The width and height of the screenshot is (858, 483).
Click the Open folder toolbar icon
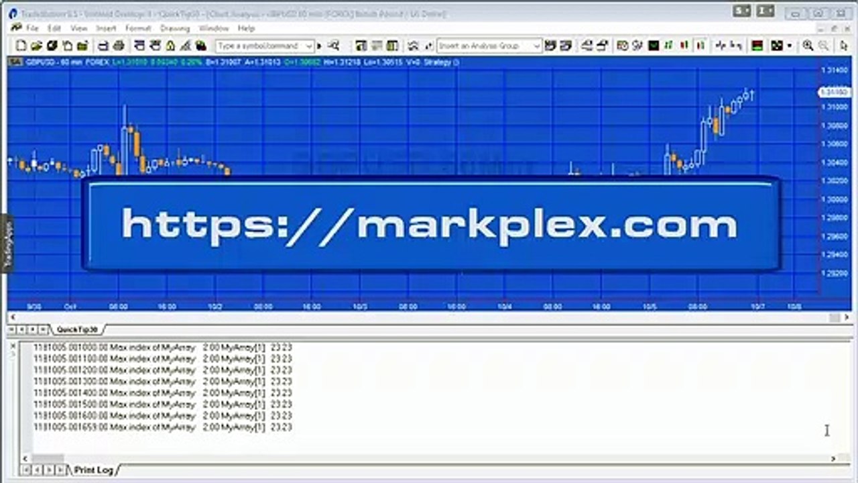coord(36,46)
